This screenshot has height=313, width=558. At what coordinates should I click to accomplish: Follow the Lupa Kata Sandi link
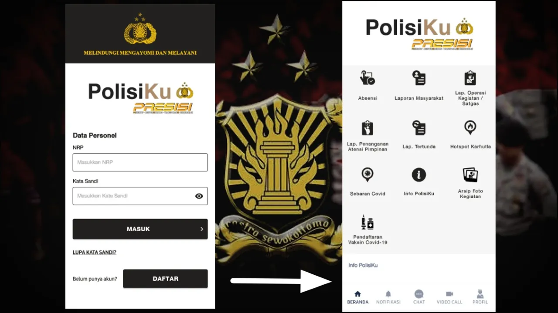(95, 252)
